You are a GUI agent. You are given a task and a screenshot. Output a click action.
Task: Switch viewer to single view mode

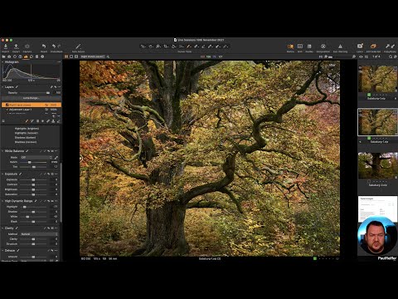click(x=71, y=56)
